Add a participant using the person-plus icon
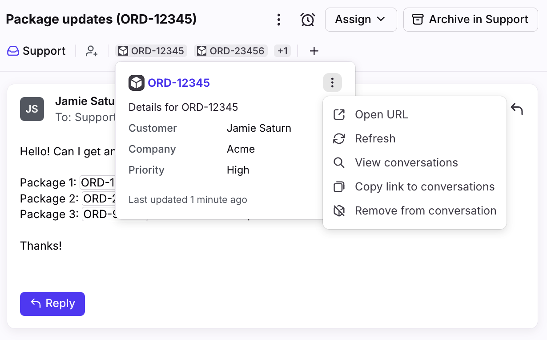Viewport: 547px width, 340px height. 92,51
